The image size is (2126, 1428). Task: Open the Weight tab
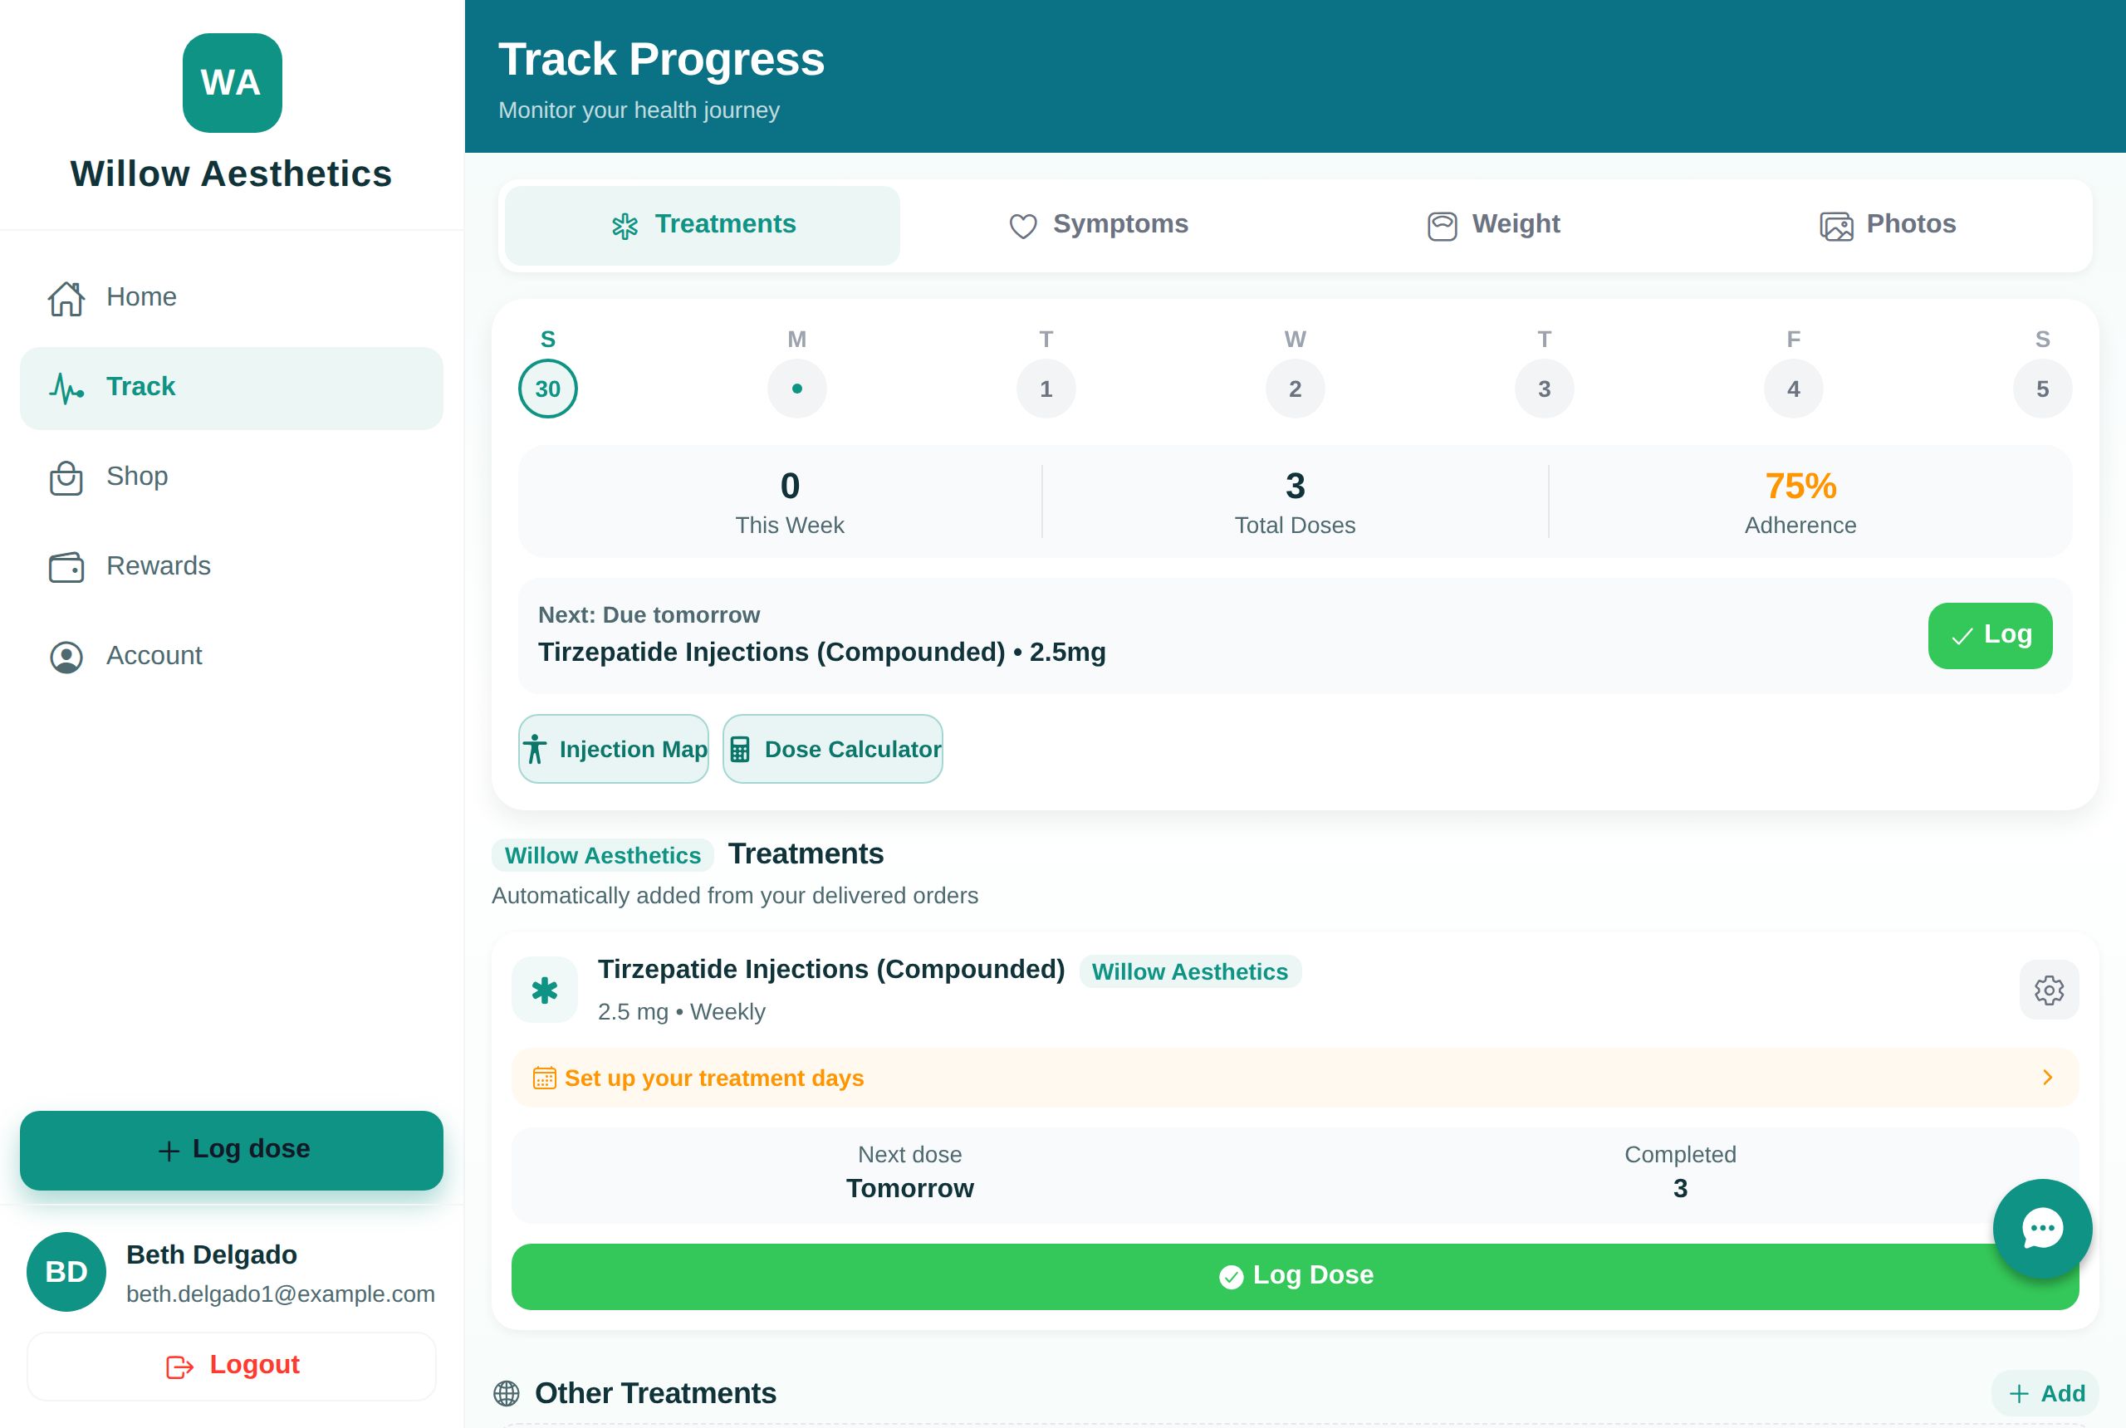[x=1494, y=225]
